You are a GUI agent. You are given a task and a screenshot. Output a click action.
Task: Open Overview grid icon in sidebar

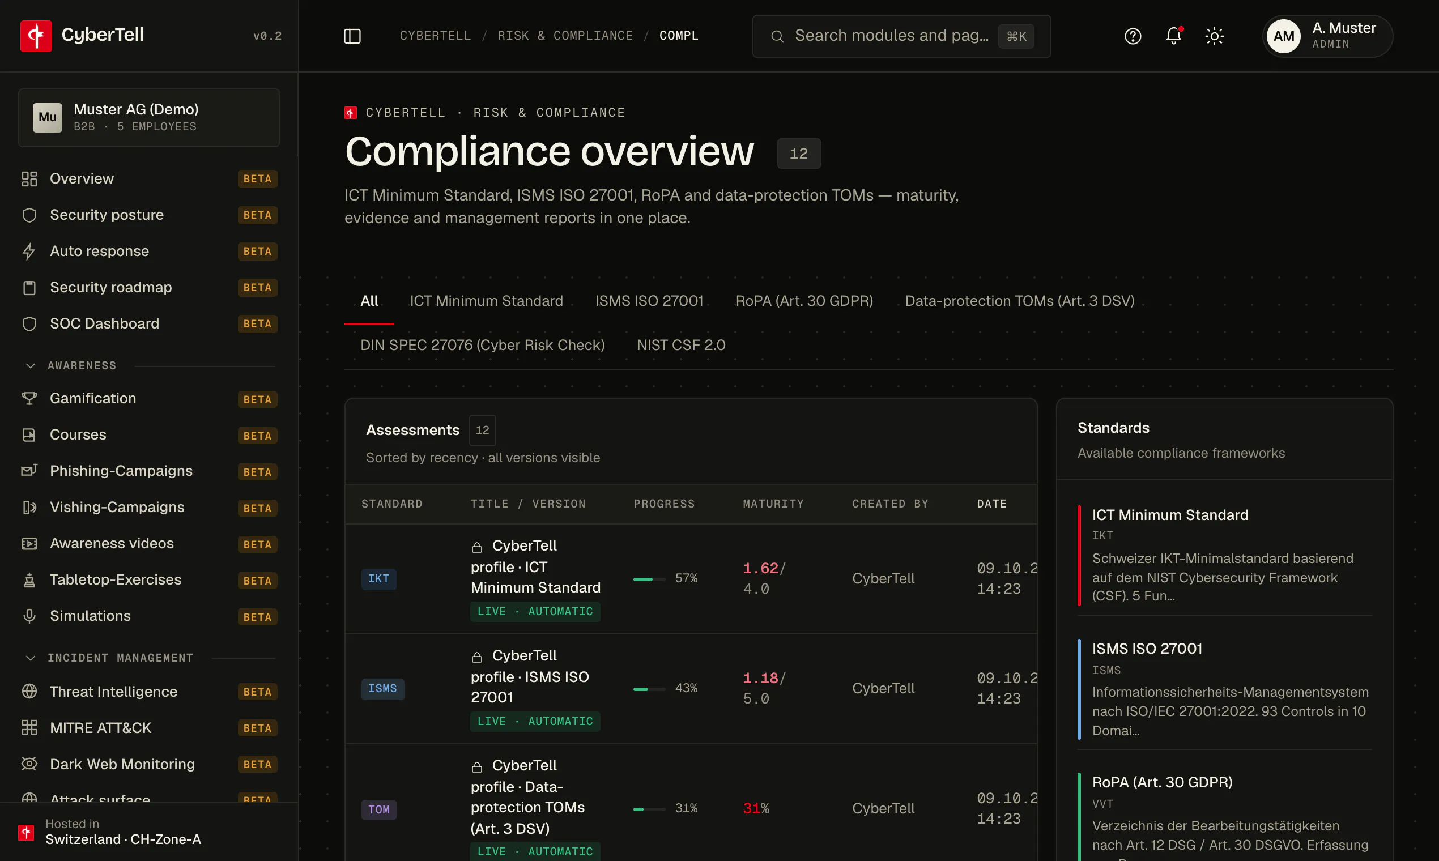[29, 178]
